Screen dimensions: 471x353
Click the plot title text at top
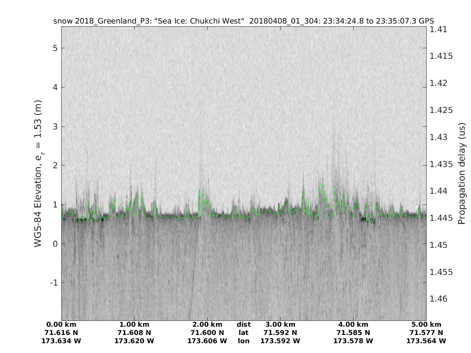(x=243, y=21)
